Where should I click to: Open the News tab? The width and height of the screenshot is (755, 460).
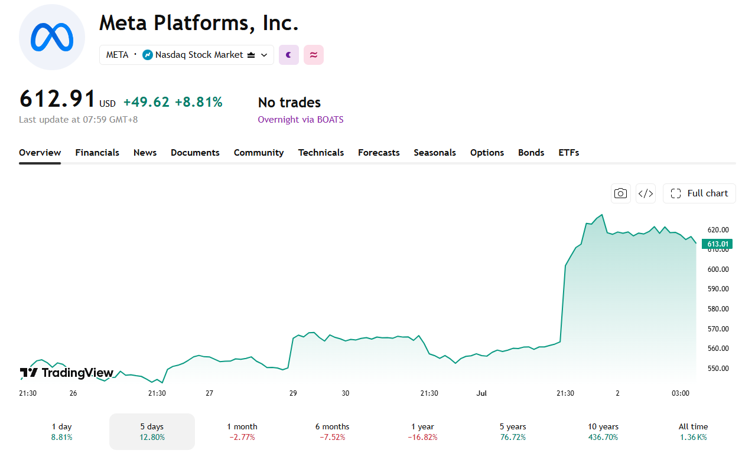[x=145, y=153]
